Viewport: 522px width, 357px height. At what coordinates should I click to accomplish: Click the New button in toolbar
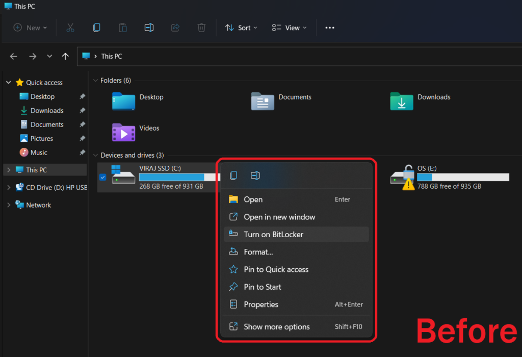pos(30,28)
